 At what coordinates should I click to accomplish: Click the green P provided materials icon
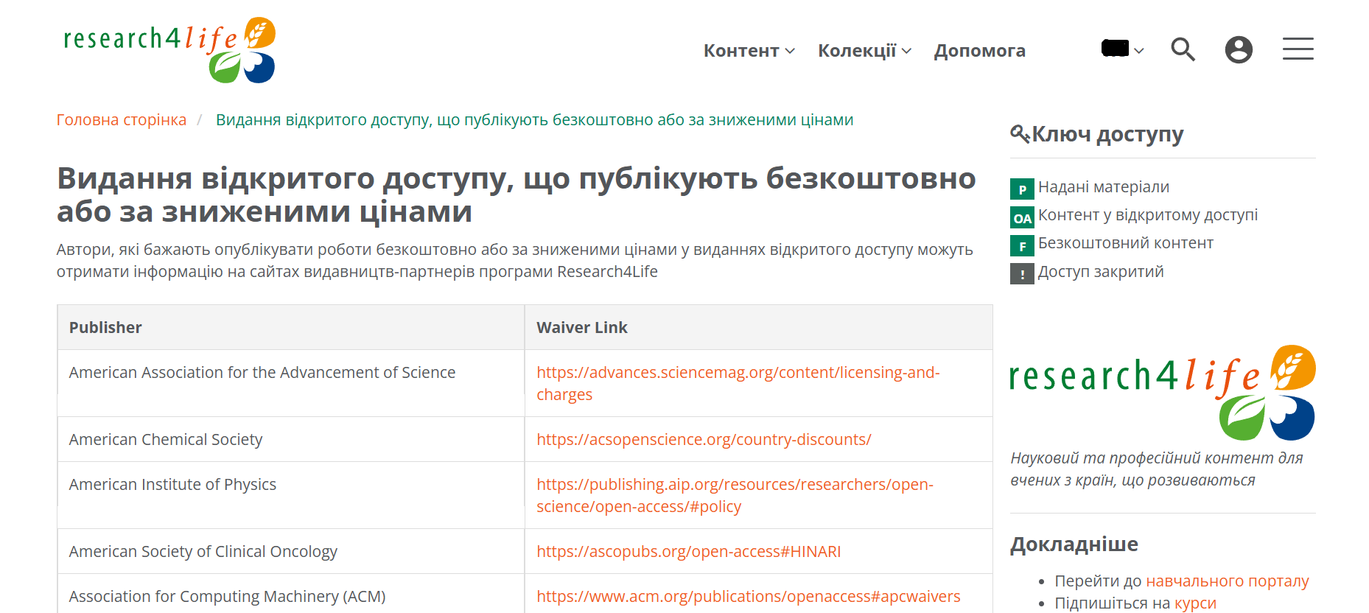pyautogui.click(x=1022, y=189)
